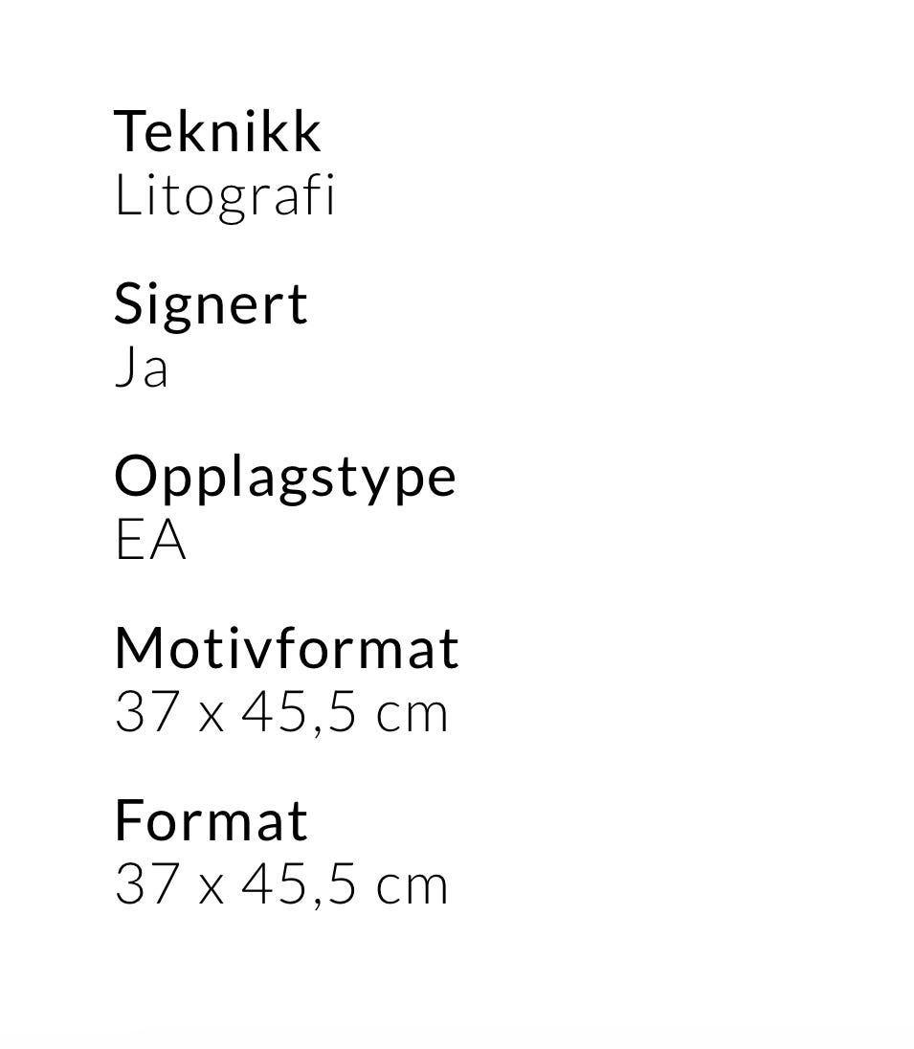Viewport: 914px width, 1049px height.
Task: Click the letter A in EA
Action: point(167,540)
